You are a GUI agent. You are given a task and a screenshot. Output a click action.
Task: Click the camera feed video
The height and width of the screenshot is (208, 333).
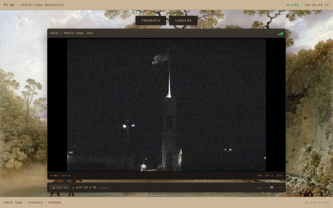167,105
